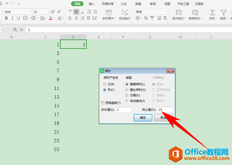Expand the merge and center dropdown arrow
This screenshot has height=165, width=232.
point(115,18)
